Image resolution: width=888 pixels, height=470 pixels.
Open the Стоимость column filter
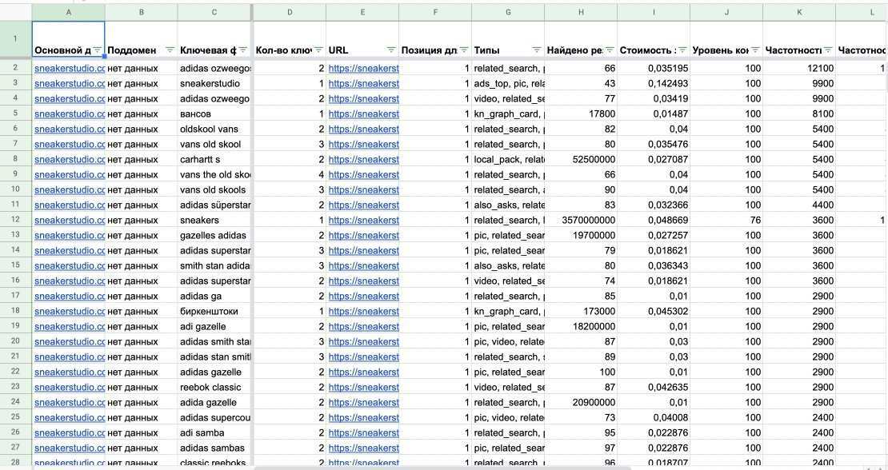tap(682, 50)
